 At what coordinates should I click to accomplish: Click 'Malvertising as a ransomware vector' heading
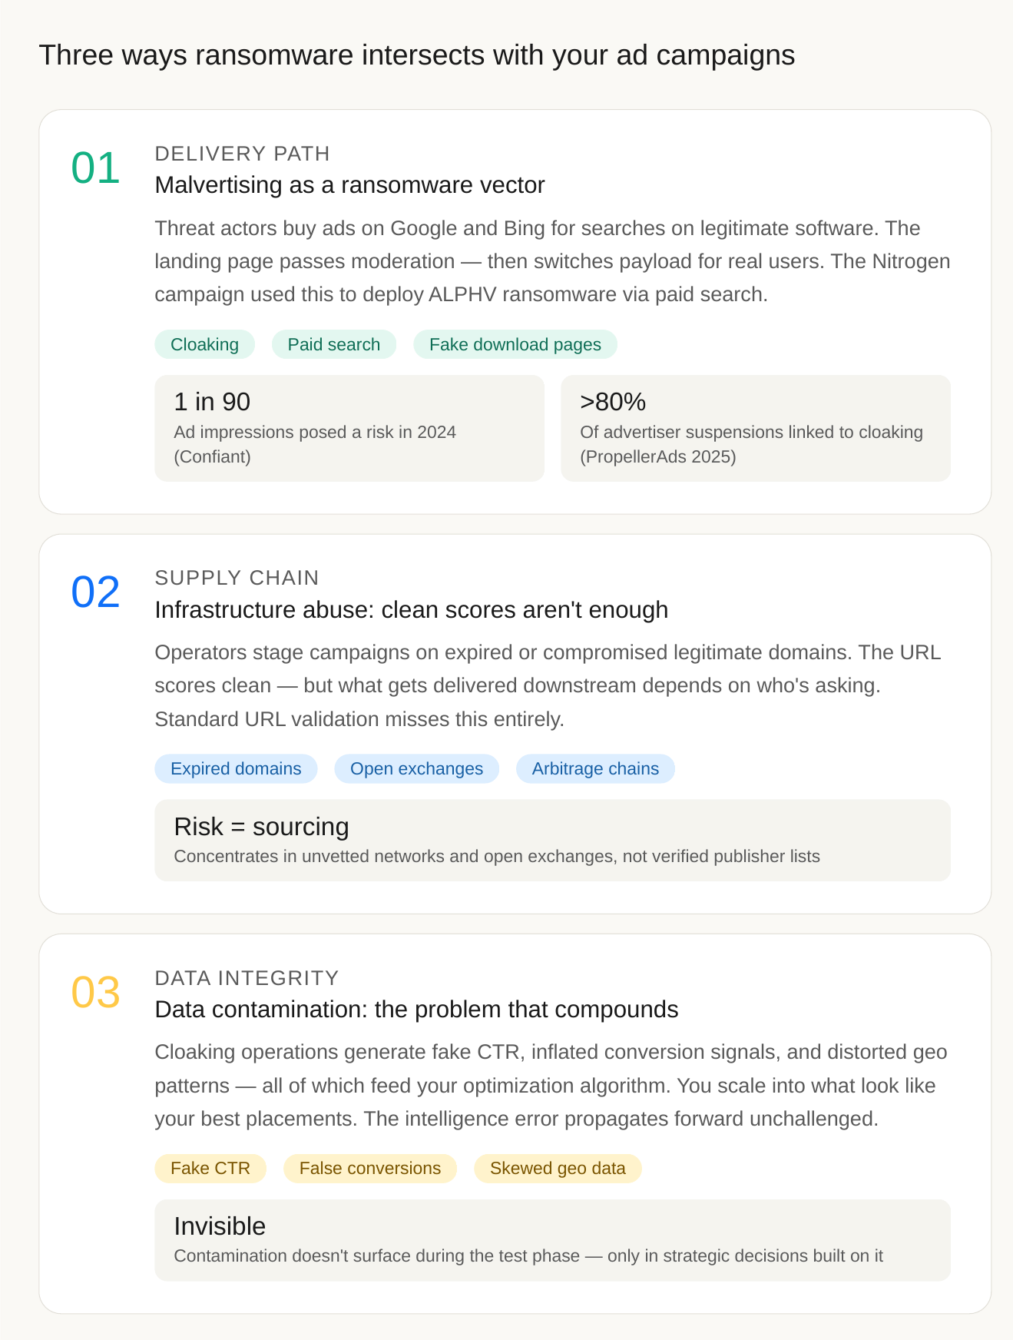tap(350, 185)
